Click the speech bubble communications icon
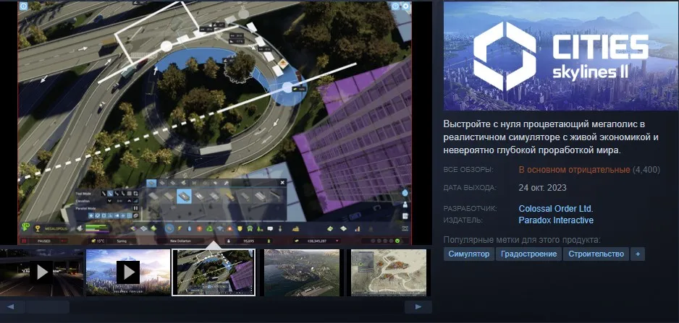The image size is (679, 323). [x=270, y=228]
